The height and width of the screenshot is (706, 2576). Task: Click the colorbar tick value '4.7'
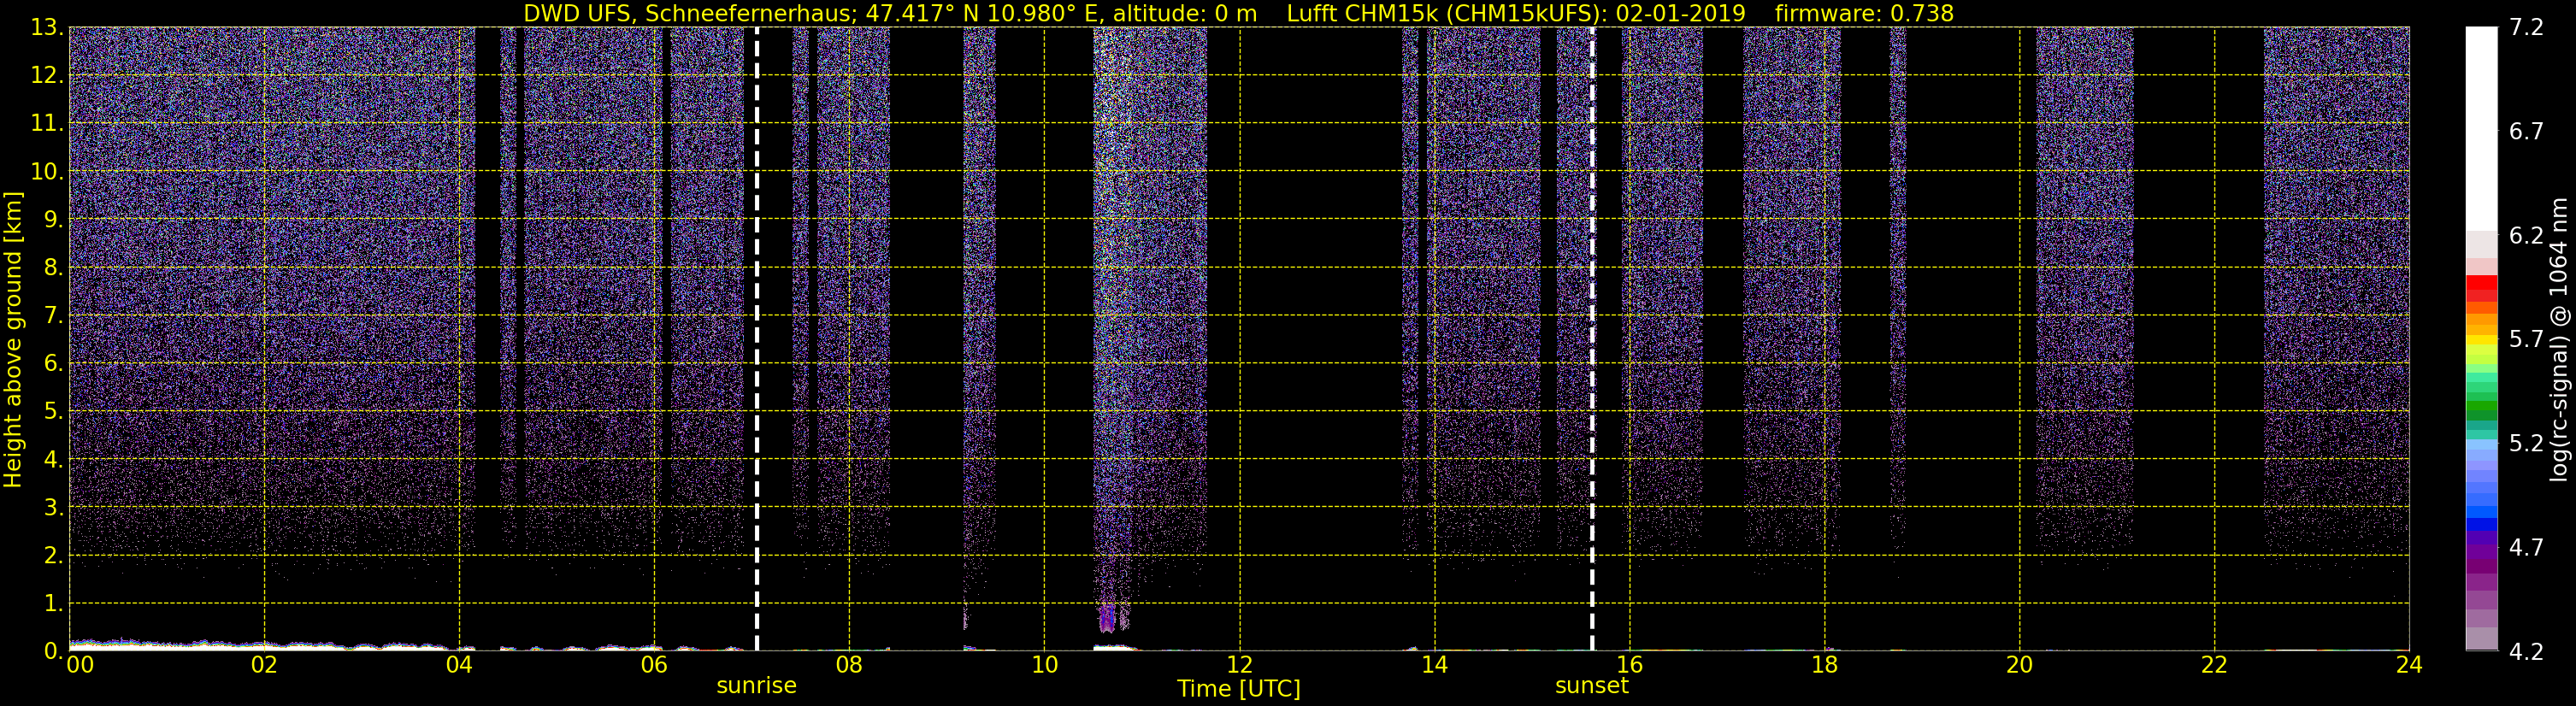(x=2525, y=547)
